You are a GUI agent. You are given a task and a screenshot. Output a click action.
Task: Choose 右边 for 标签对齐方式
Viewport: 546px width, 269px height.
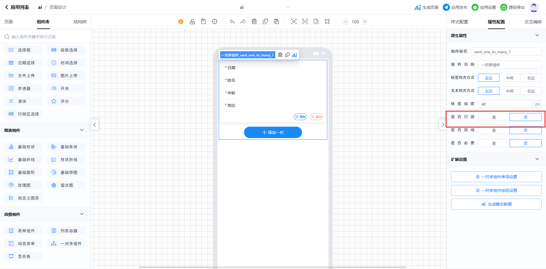point(531,78)
